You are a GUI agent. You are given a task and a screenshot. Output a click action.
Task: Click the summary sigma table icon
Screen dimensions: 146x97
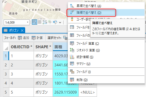[x=72, y=64]
